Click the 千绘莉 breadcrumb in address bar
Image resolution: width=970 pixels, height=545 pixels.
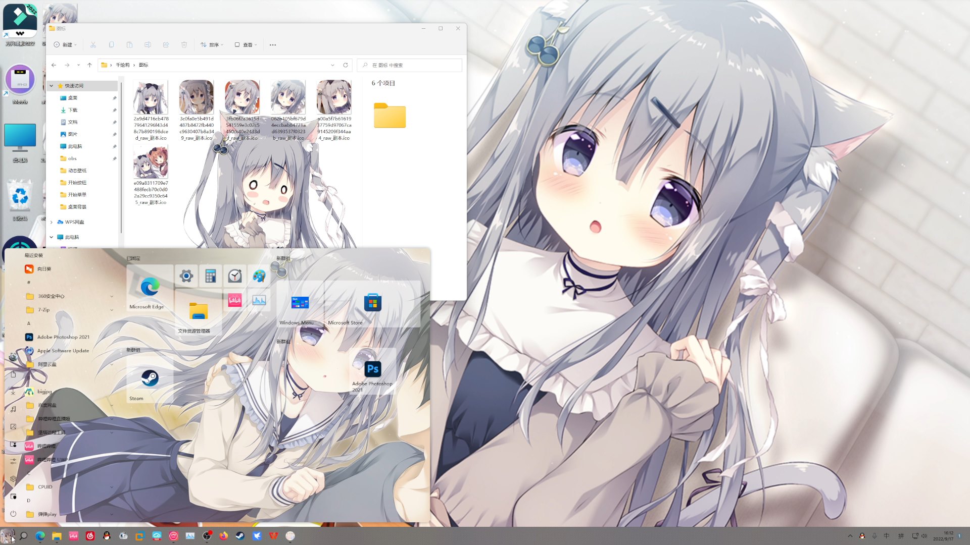[x=122, y=65]
